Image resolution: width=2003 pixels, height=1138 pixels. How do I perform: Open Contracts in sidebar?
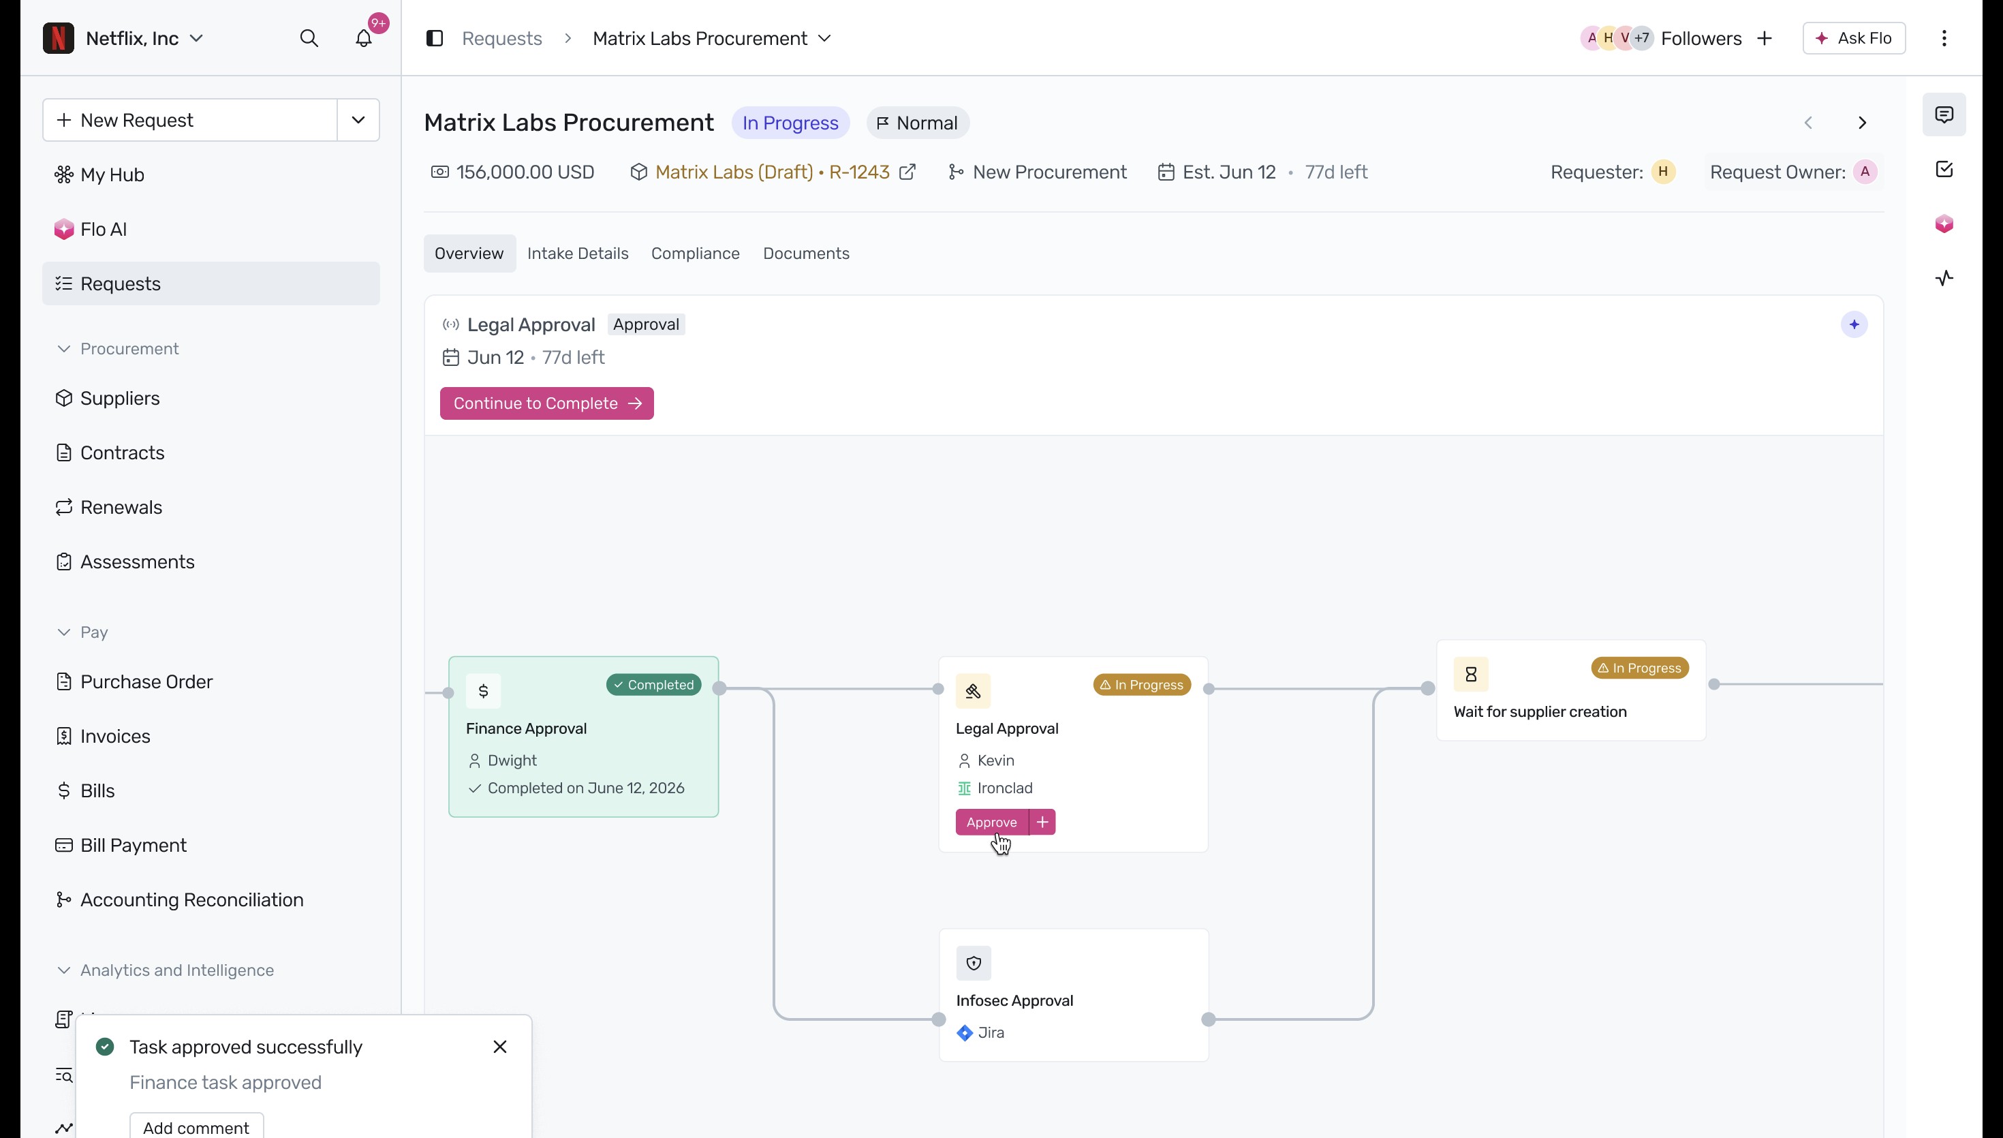(211, 452)
